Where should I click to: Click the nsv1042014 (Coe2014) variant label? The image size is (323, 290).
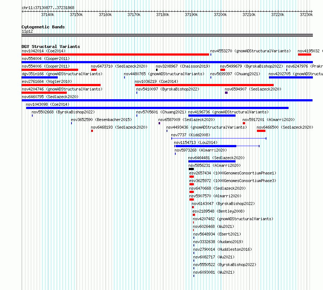pos(44,51)
